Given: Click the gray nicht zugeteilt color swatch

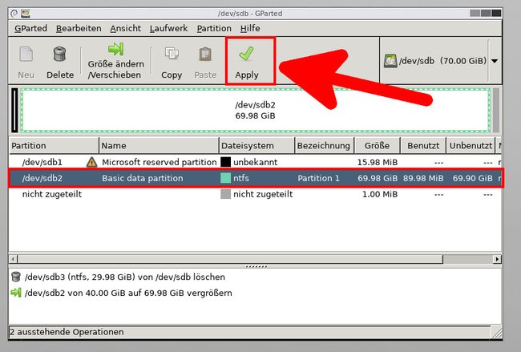Looking at the screenshot, I should (x=225, y=194).
